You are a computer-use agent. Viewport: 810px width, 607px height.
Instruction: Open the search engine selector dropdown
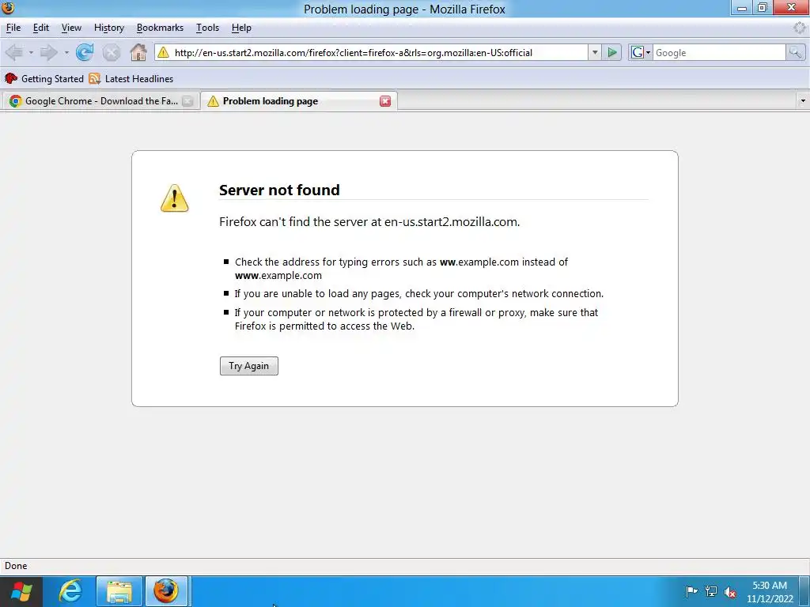point(641,52)
